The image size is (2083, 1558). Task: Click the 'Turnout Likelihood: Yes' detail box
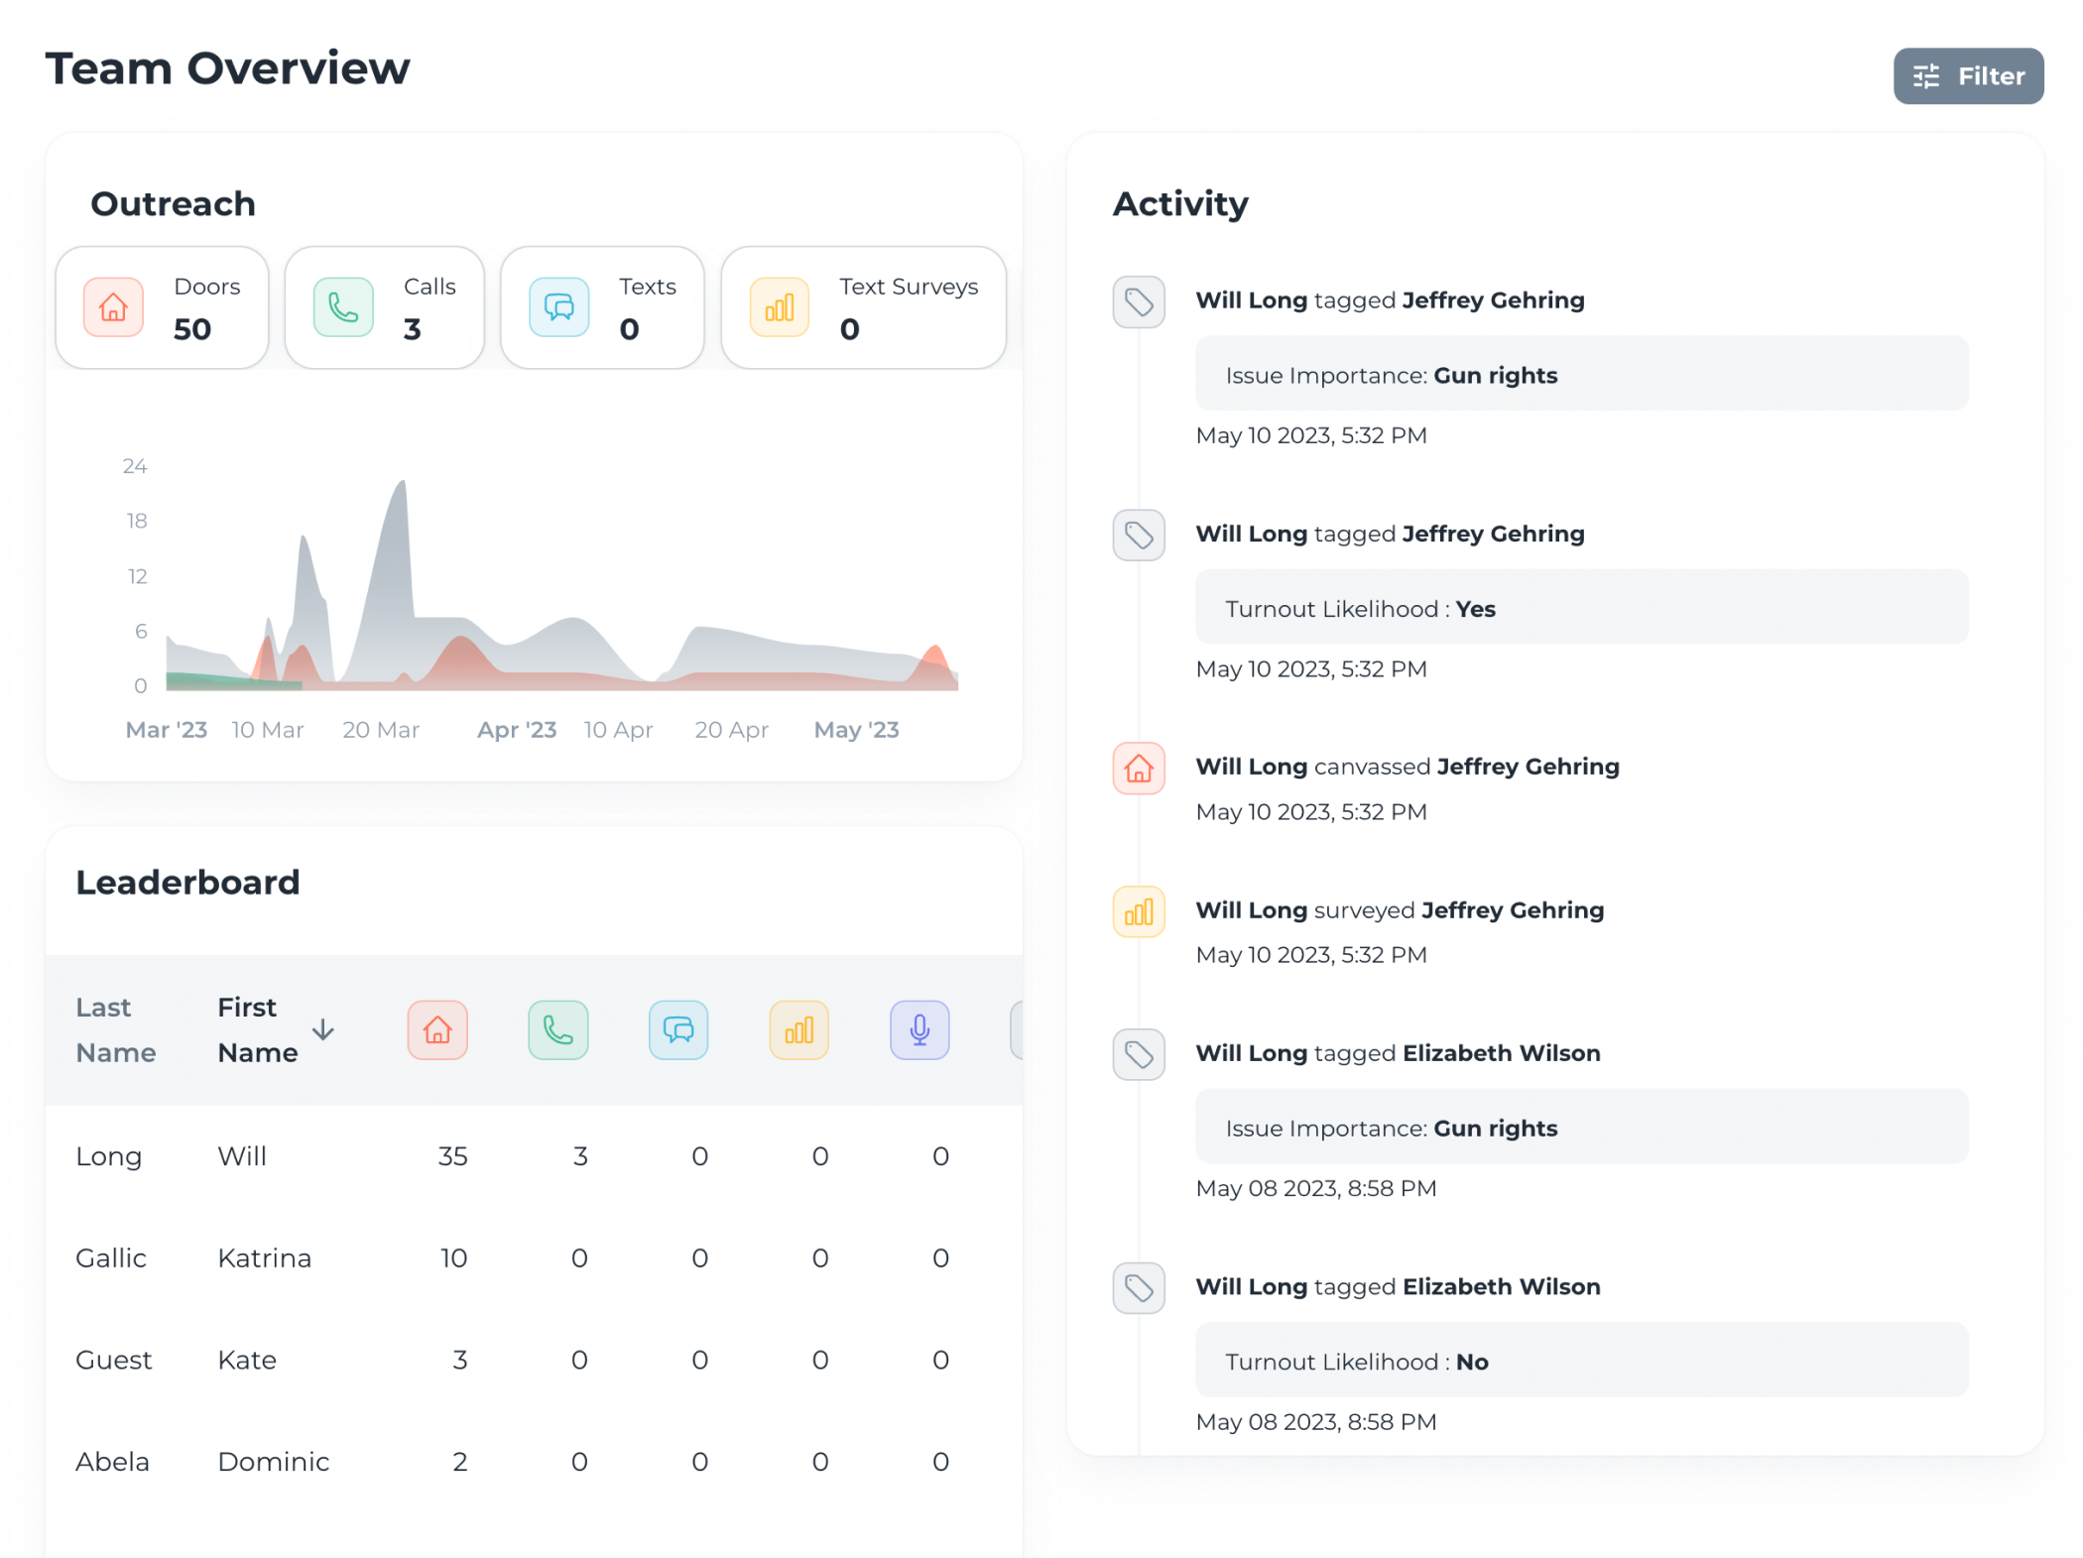(1581, 608)
